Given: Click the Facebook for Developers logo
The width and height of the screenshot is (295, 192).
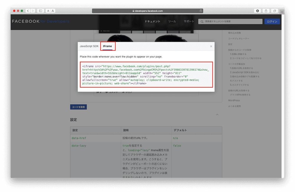Looking at the screenshot, I should point(40,21).
